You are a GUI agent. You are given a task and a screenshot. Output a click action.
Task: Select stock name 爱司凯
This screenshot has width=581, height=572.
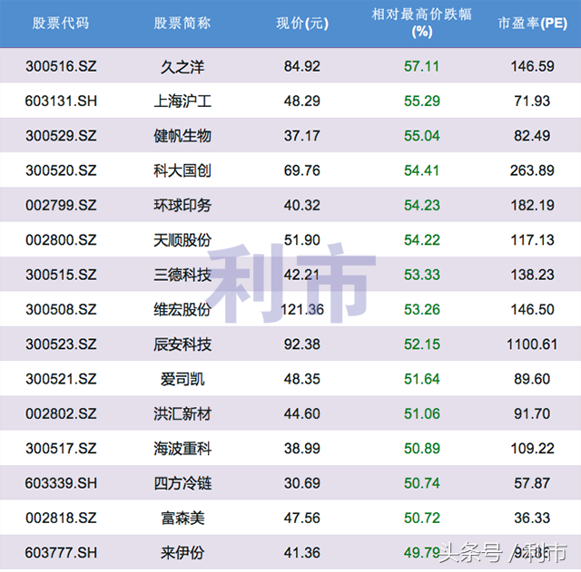click(182, 380)
